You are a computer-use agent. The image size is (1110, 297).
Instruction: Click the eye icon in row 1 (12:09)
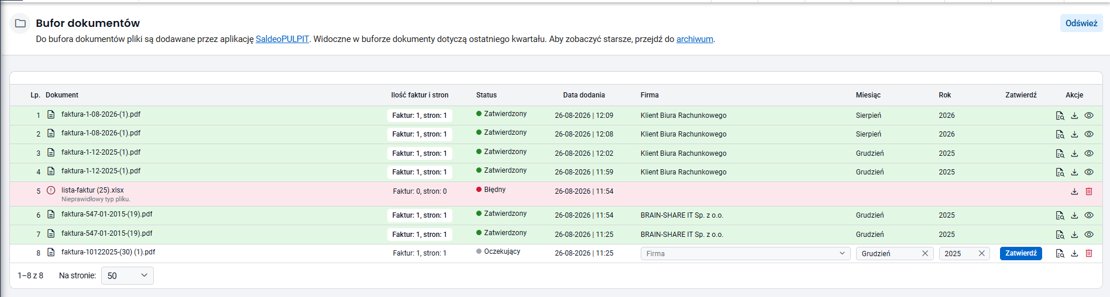click(x=1089, y=116)
